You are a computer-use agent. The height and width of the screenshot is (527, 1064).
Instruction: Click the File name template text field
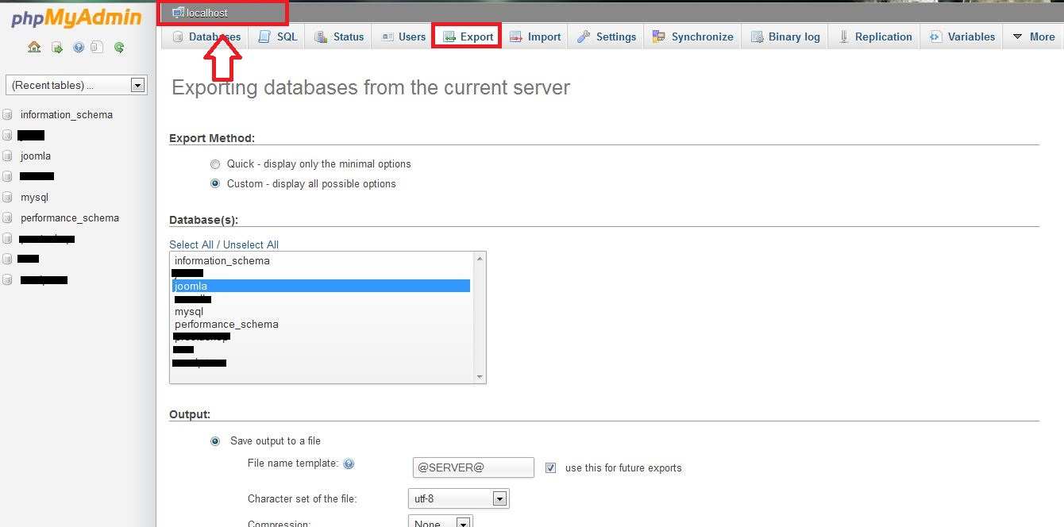tap(473, 468)
